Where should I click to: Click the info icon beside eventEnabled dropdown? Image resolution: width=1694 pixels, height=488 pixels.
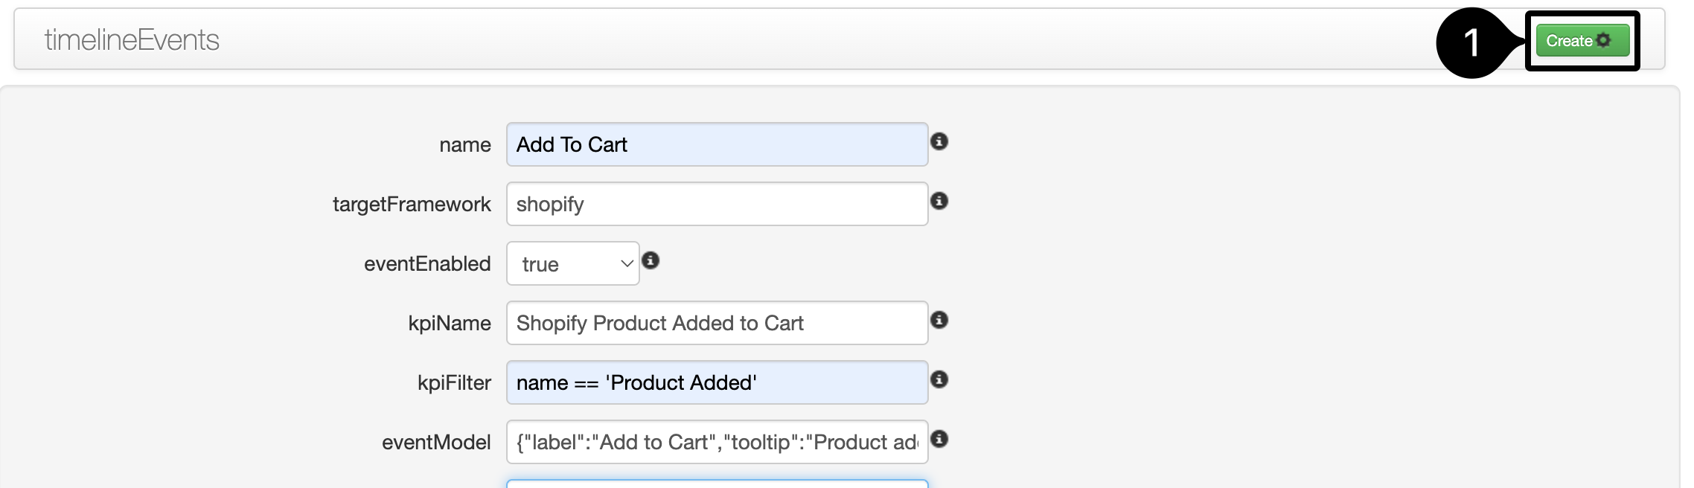click(651, 260)
